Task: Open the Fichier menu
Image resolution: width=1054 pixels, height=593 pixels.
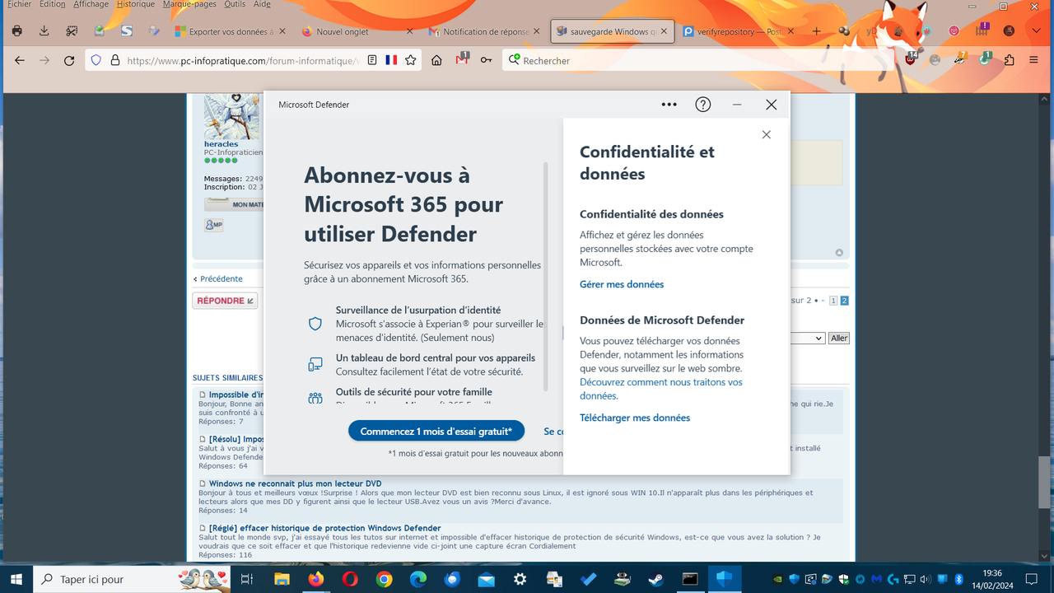Action: coord(18,4)
